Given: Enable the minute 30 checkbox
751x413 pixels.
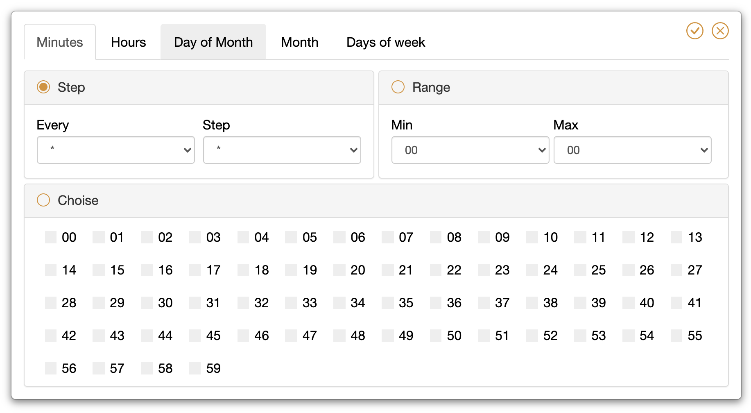Looking at the screenshot, I should [x=147, y=303].
